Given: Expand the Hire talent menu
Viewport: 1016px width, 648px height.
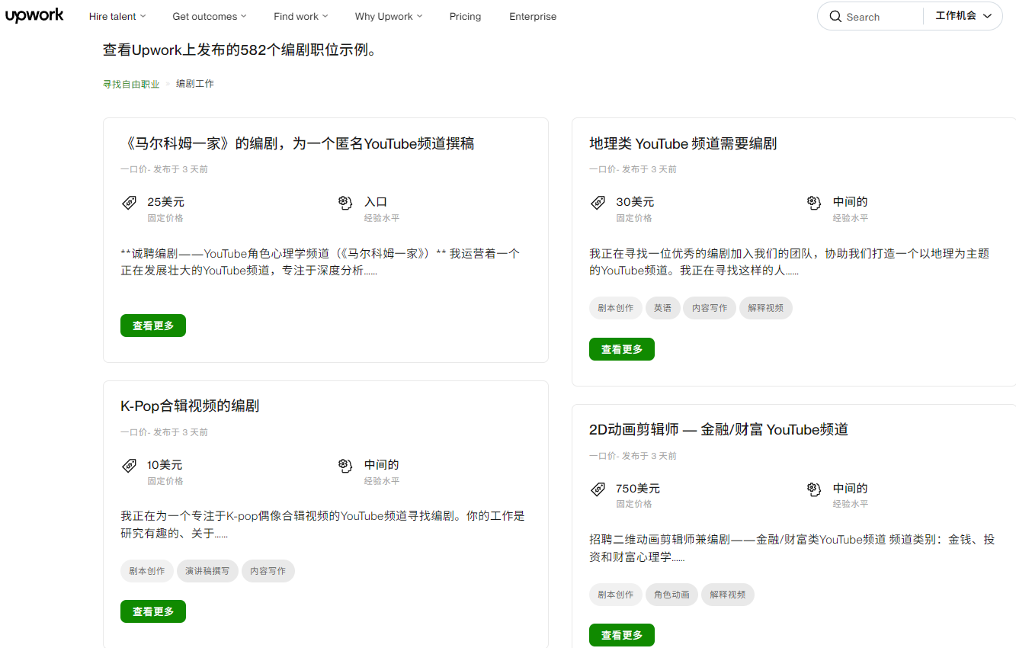Looking at the screenshot, I should pyautogui.click(x=117, y=16).
